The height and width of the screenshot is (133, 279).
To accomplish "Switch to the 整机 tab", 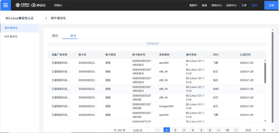I will pos(55,36).
